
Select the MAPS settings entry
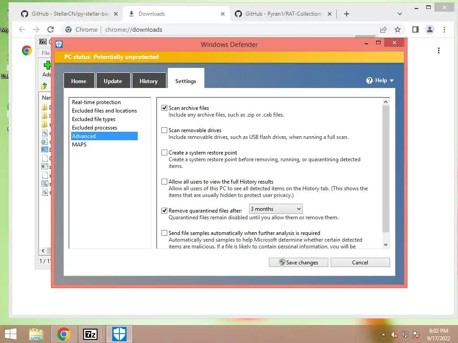[x=79, y=144]
